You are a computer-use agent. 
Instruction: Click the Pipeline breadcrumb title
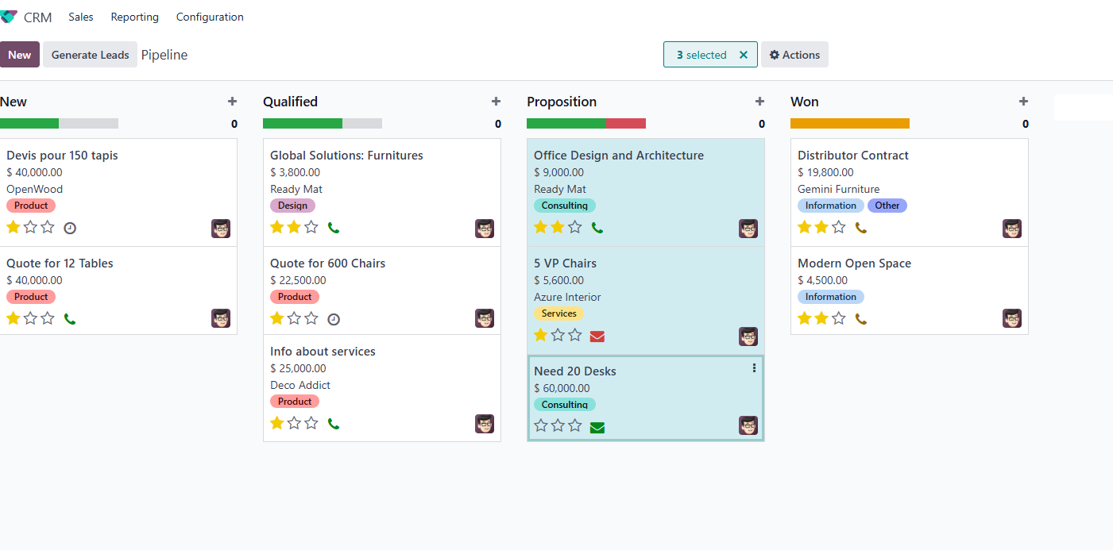[x=164, y=55]
